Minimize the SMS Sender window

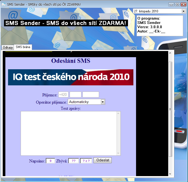click(x=171, y=5)
